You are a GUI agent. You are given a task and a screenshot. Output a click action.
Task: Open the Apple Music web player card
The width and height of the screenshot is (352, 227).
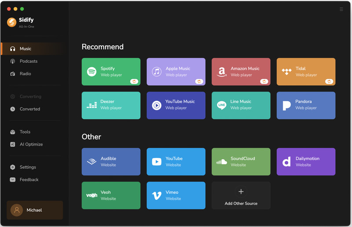coord(176,72)
